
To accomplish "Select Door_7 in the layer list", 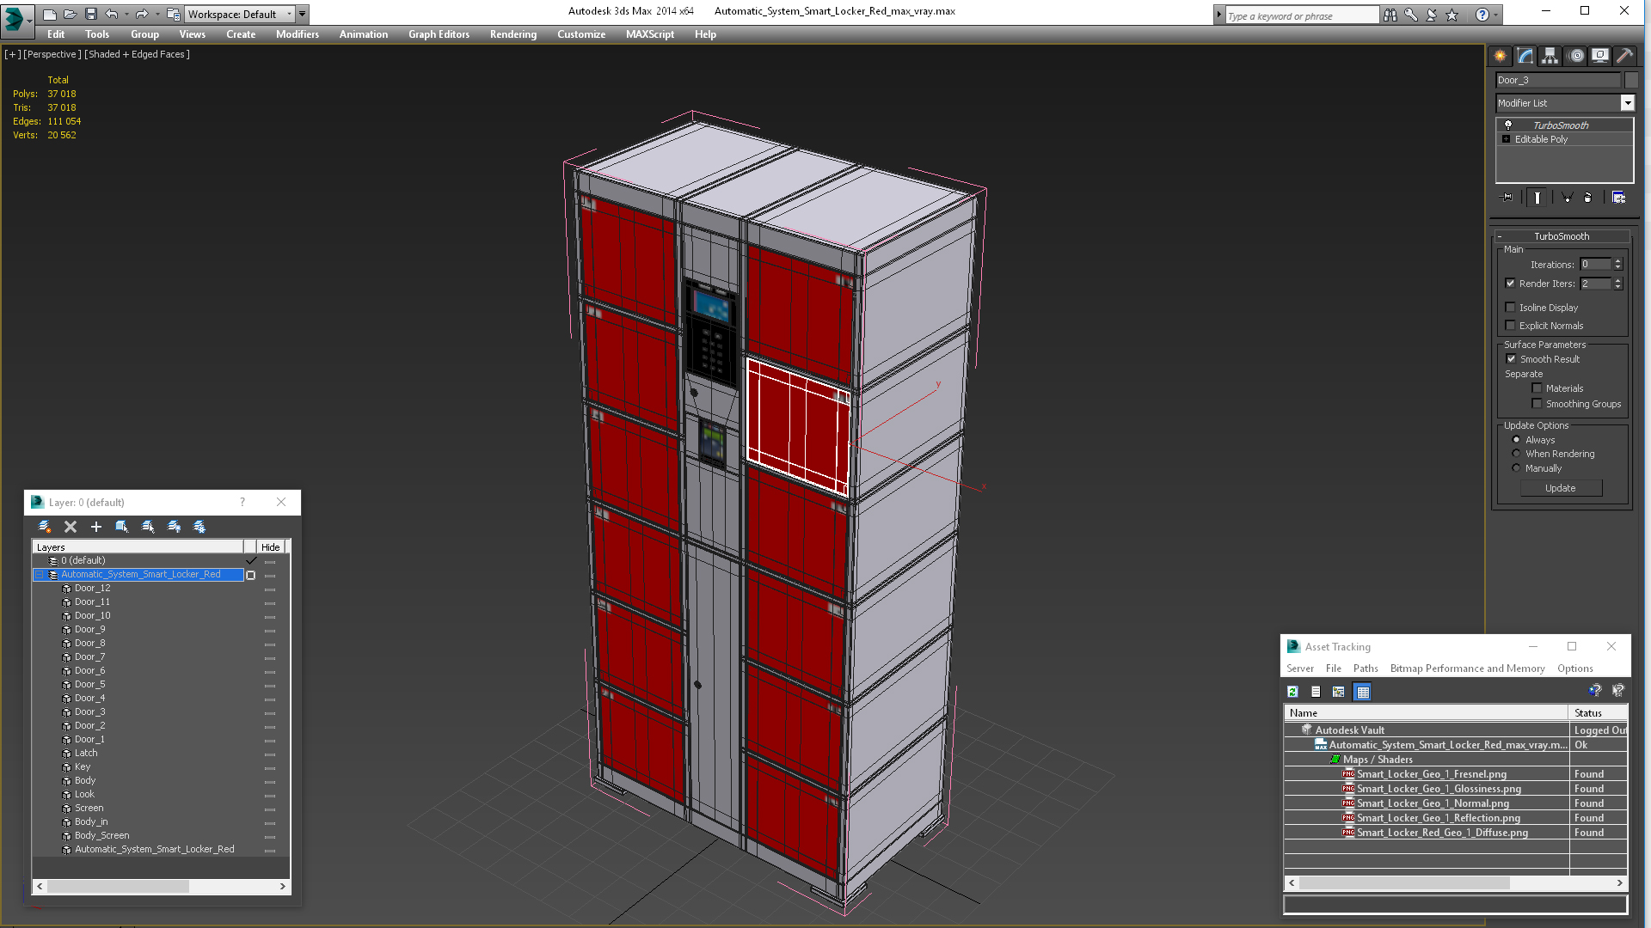I will pyautogui.click(x=89, y=657).
